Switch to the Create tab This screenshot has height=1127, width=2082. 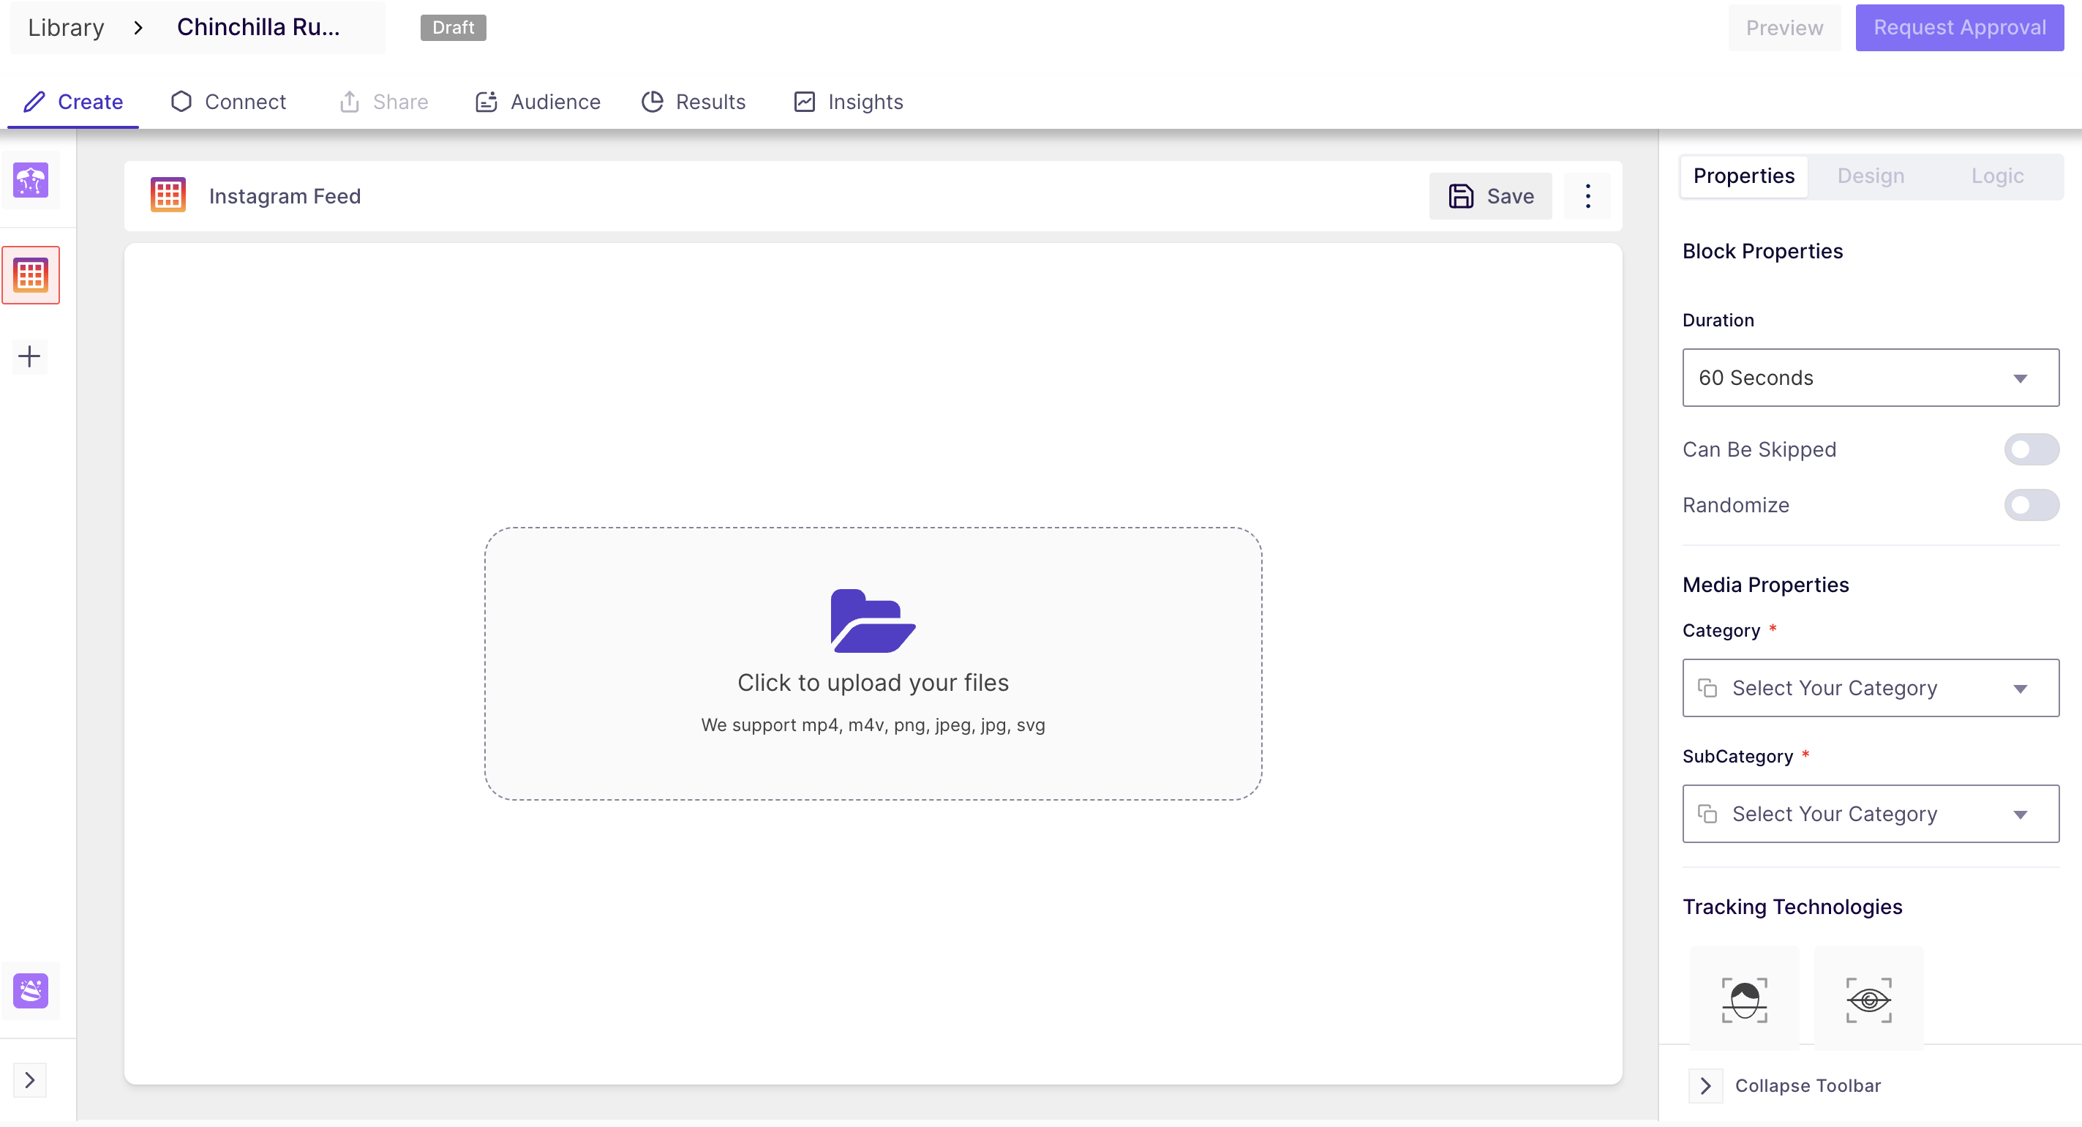[74, 102]
